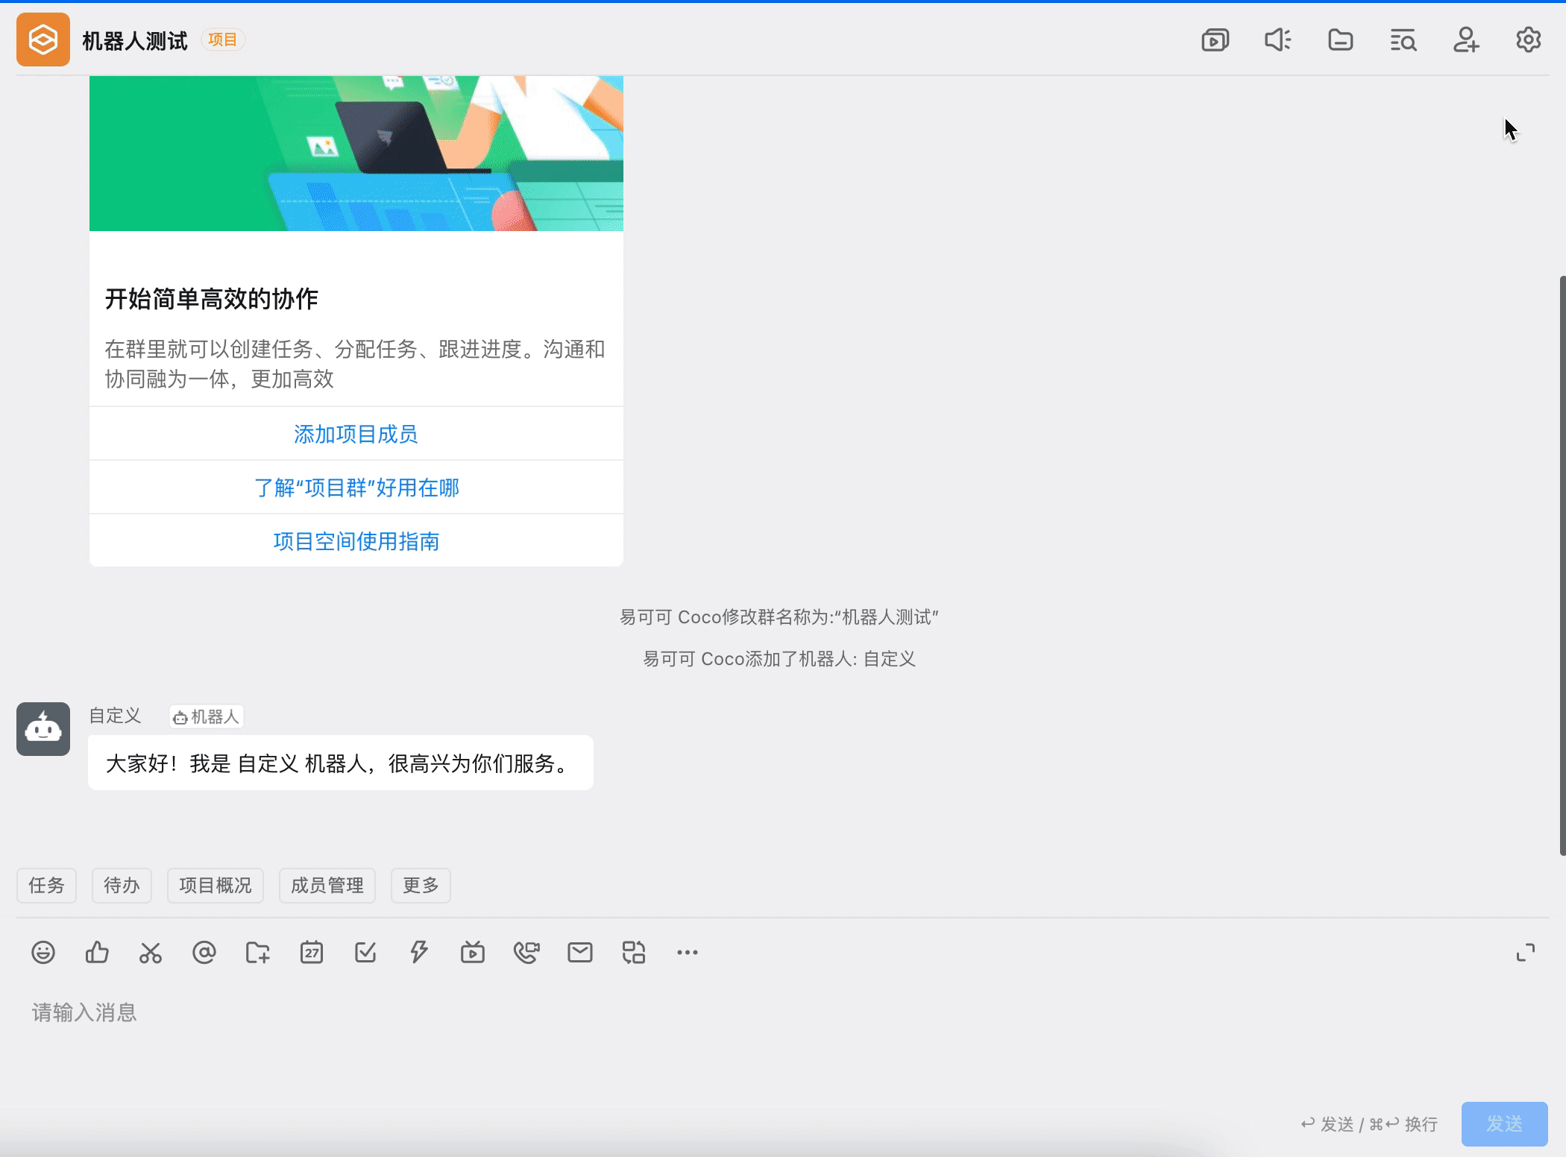Upload a file via the folder icon
This screenshot has height=1157, width=1566.
257,952
